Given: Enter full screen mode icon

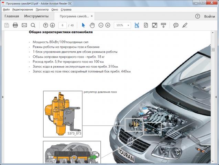Looking at the screenshot, I should (x=155, y=25).
